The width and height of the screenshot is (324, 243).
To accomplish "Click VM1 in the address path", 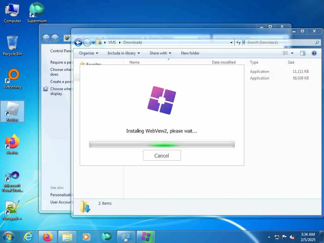I will (x=112, y=42).
